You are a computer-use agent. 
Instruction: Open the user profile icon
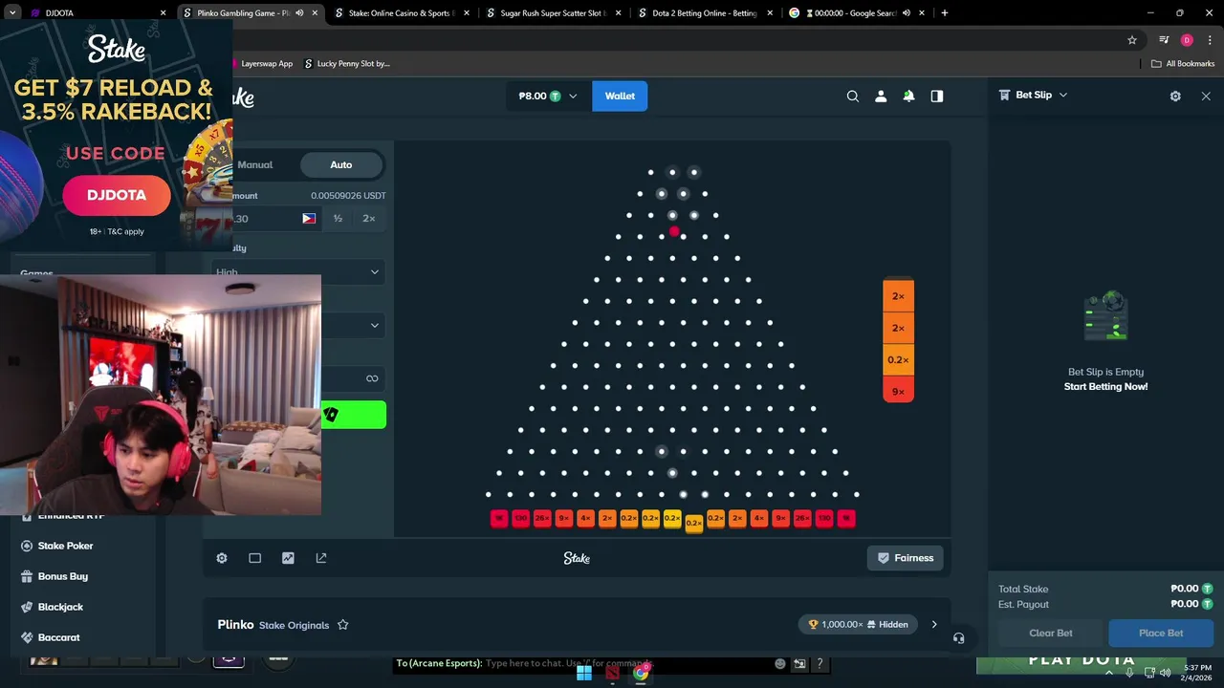(881, 96)
